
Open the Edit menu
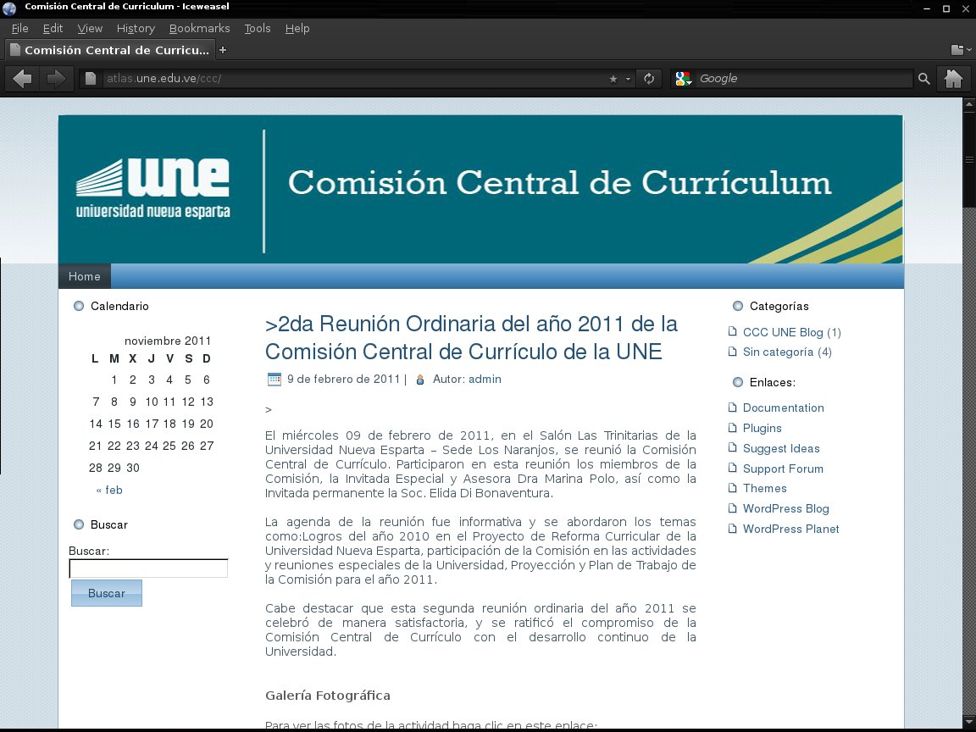[x=53, y=28]
